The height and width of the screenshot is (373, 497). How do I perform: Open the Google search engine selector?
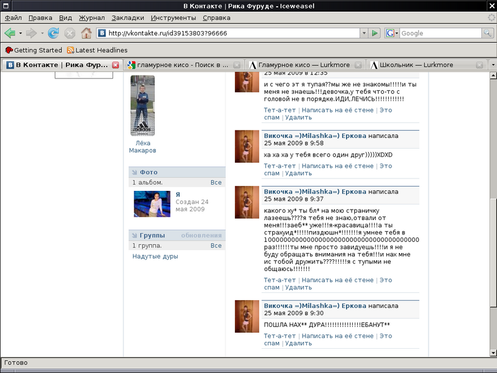pos(392,33)
